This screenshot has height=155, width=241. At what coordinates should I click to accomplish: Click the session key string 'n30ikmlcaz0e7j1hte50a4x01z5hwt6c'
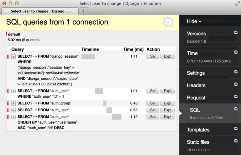49,73
